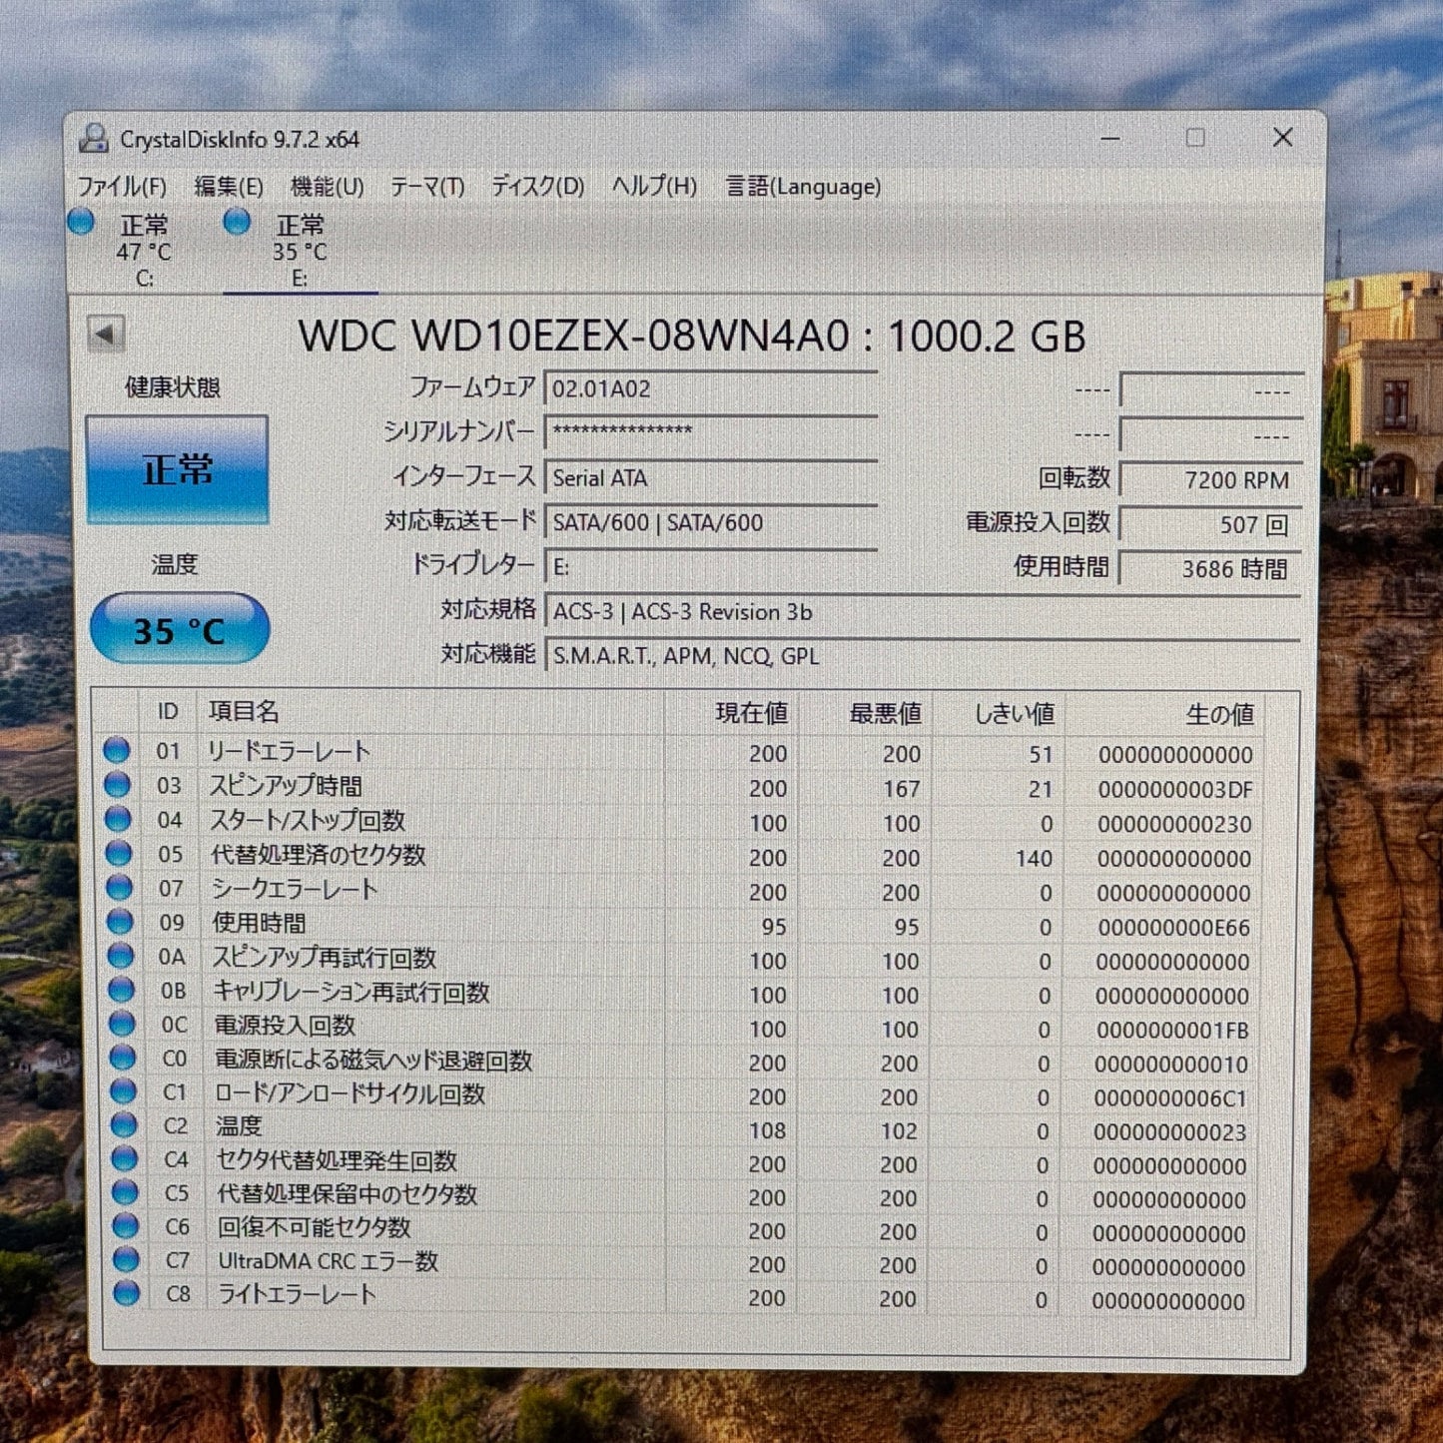Click the drive letter field E:
Screen dimensions: 1443x1443
pyautogui.click(x=710, y=567)
